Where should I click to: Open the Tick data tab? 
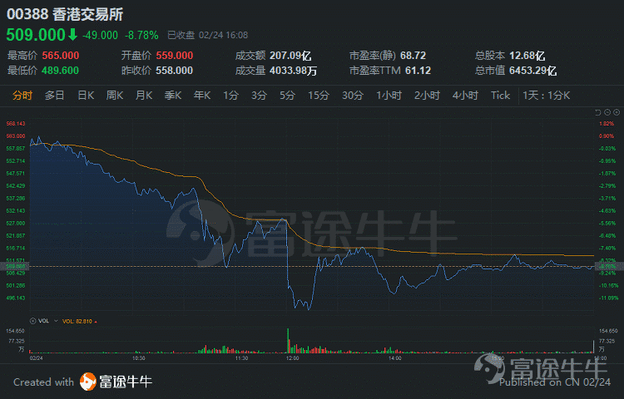[500, 96]
